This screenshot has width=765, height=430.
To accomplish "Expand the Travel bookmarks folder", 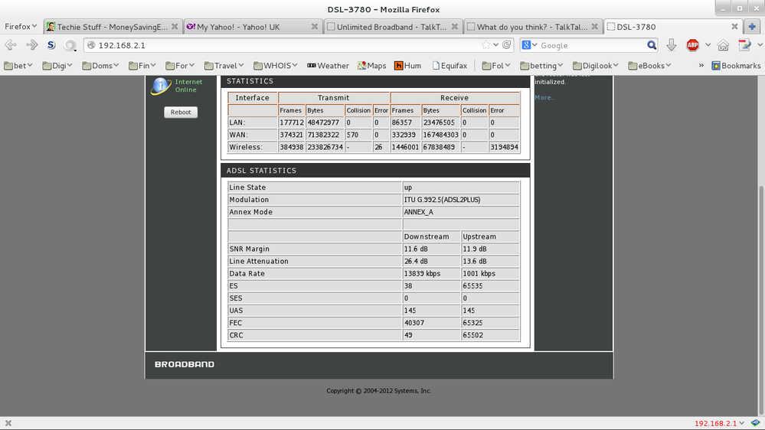I will click(224, 65).
